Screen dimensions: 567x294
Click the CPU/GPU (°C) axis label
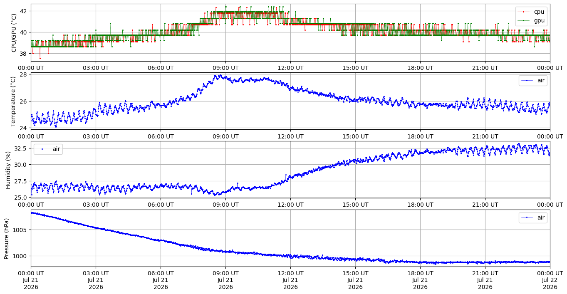coord(14,32)
